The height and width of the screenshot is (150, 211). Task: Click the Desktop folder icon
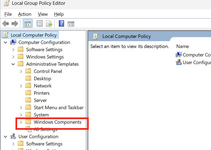tap(28, 78)
